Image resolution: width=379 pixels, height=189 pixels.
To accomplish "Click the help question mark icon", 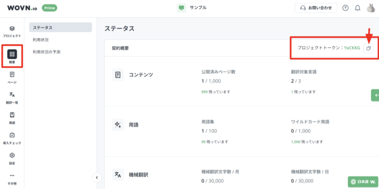I will pyautogui.click(x=346, y=8).
